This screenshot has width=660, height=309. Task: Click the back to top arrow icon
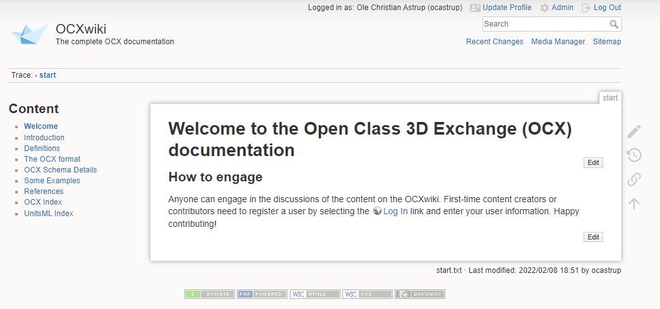point(634,203)
